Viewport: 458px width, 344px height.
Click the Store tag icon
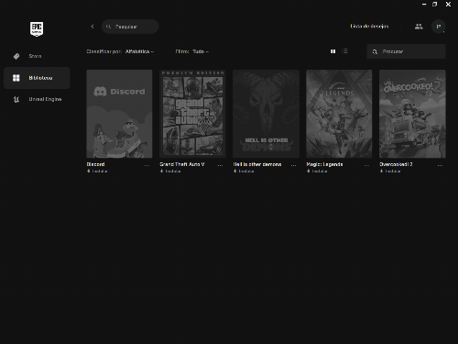pyautogui.click(x=16, y=56)
